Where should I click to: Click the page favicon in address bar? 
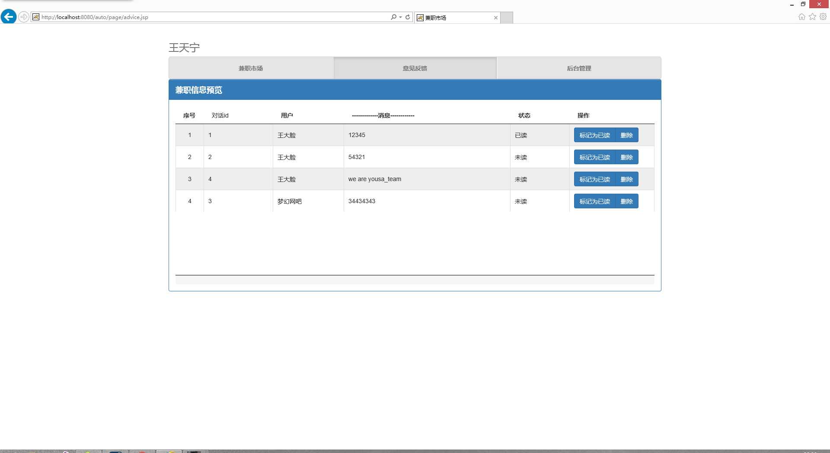(36, 17)
